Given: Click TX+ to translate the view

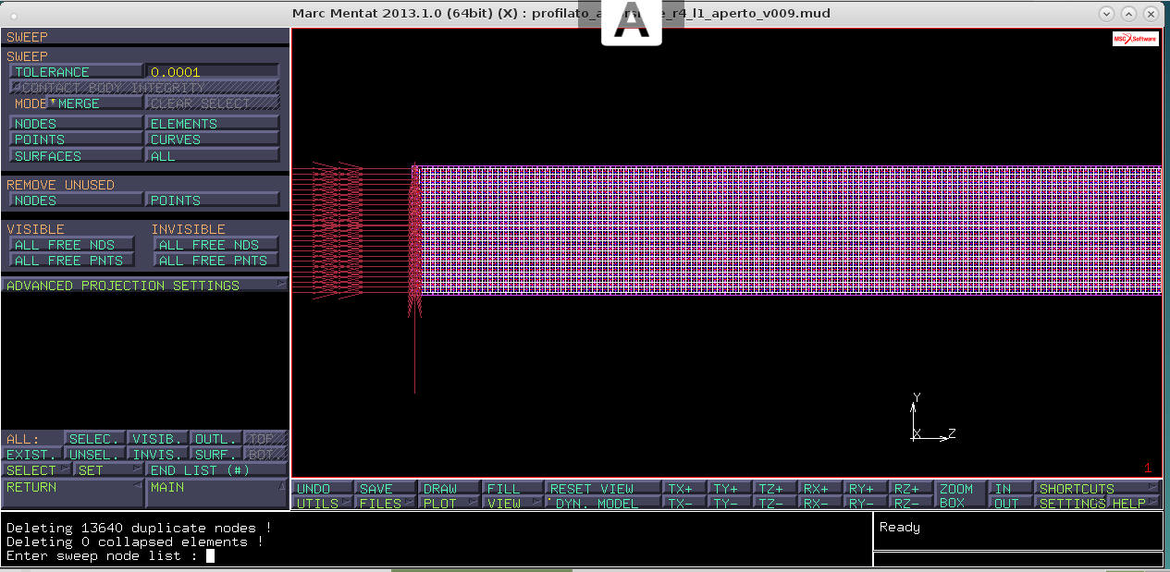Looking at the screenshot, I should 685,489.
